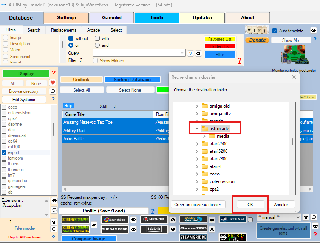Switch to the Gamelist tab
The width and height of the screenshot is (320, 243).
coord(111,18)
